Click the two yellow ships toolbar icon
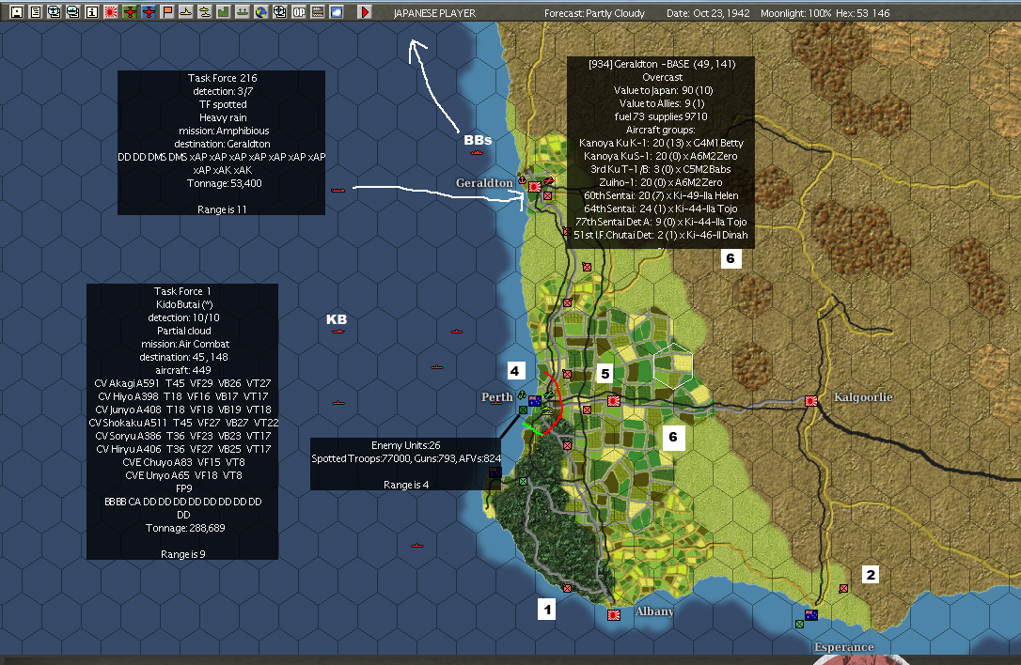The image size is (1021, 665). pyautogui.click(x=204, y=11)
